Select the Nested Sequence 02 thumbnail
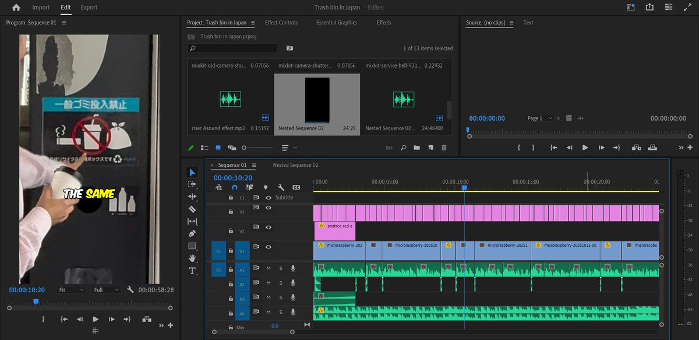 coord(317,100)
